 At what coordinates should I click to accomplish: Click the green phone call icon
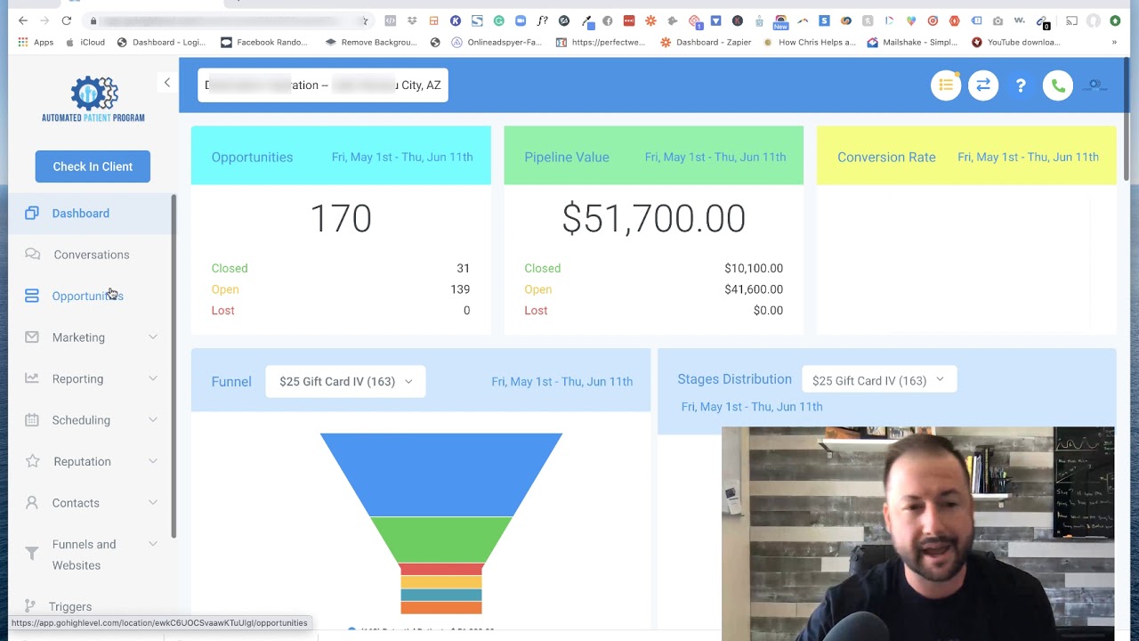point(1058,85)
